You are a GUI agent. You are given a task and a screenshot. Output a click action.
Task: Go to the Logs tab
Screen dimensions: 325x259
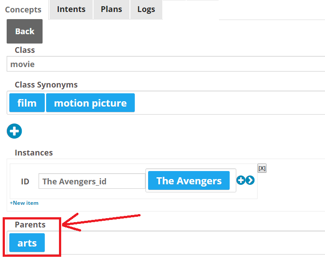click(146, 9)
